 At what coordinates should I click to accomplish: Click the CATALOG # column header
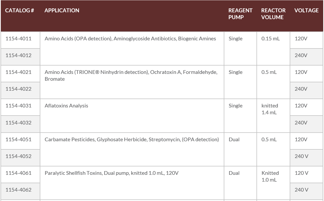pyautogui.click(x=20, y=10)
